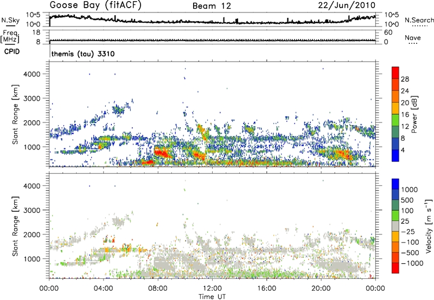Click the "CPID" row label

tap(12, 51)
